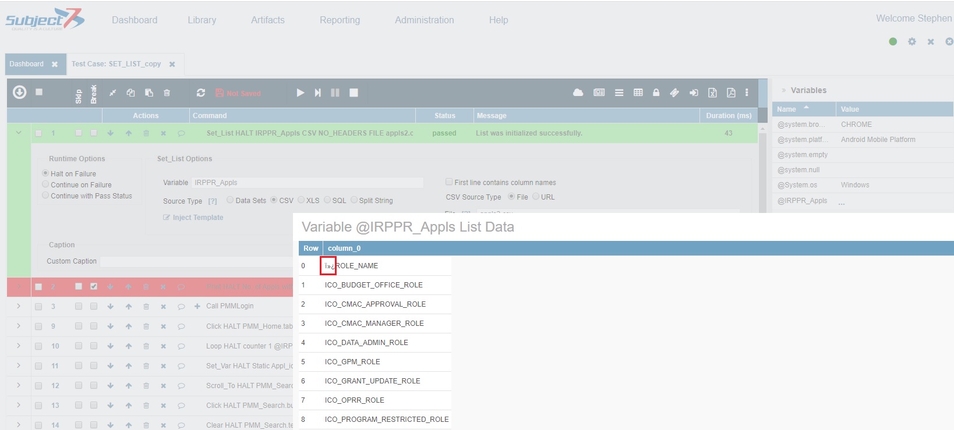Viewport: 954px width, 430px height.
Task: Click the Play button in toolbar
Action: click(x=300, y=93)
